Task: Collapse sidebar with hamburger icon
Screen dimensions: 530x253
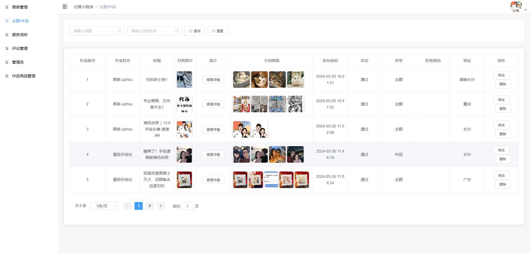Action: tap(65, 7)
